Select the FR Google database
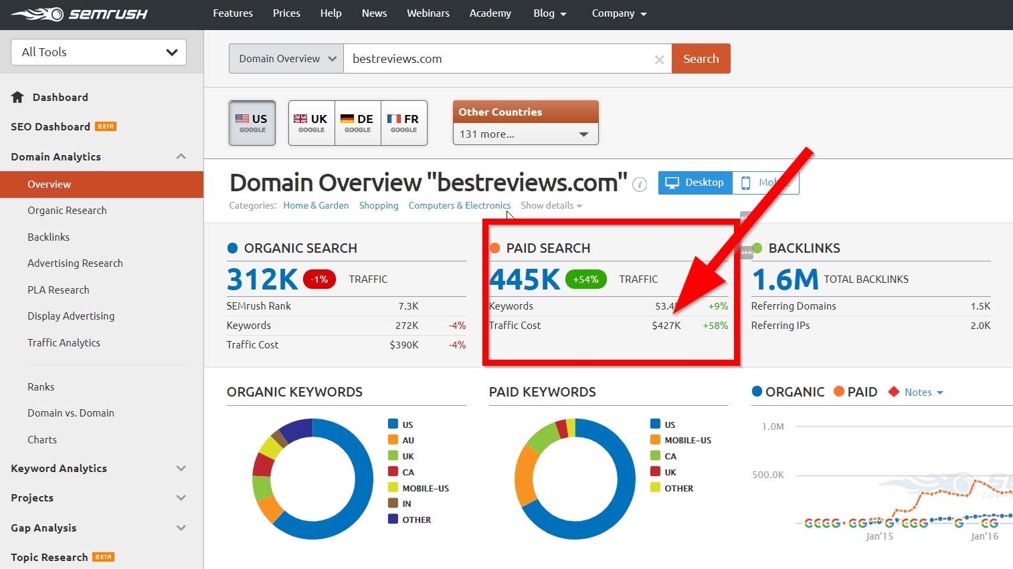Screen dimensions: 1013x569 [x=403, y=123]
